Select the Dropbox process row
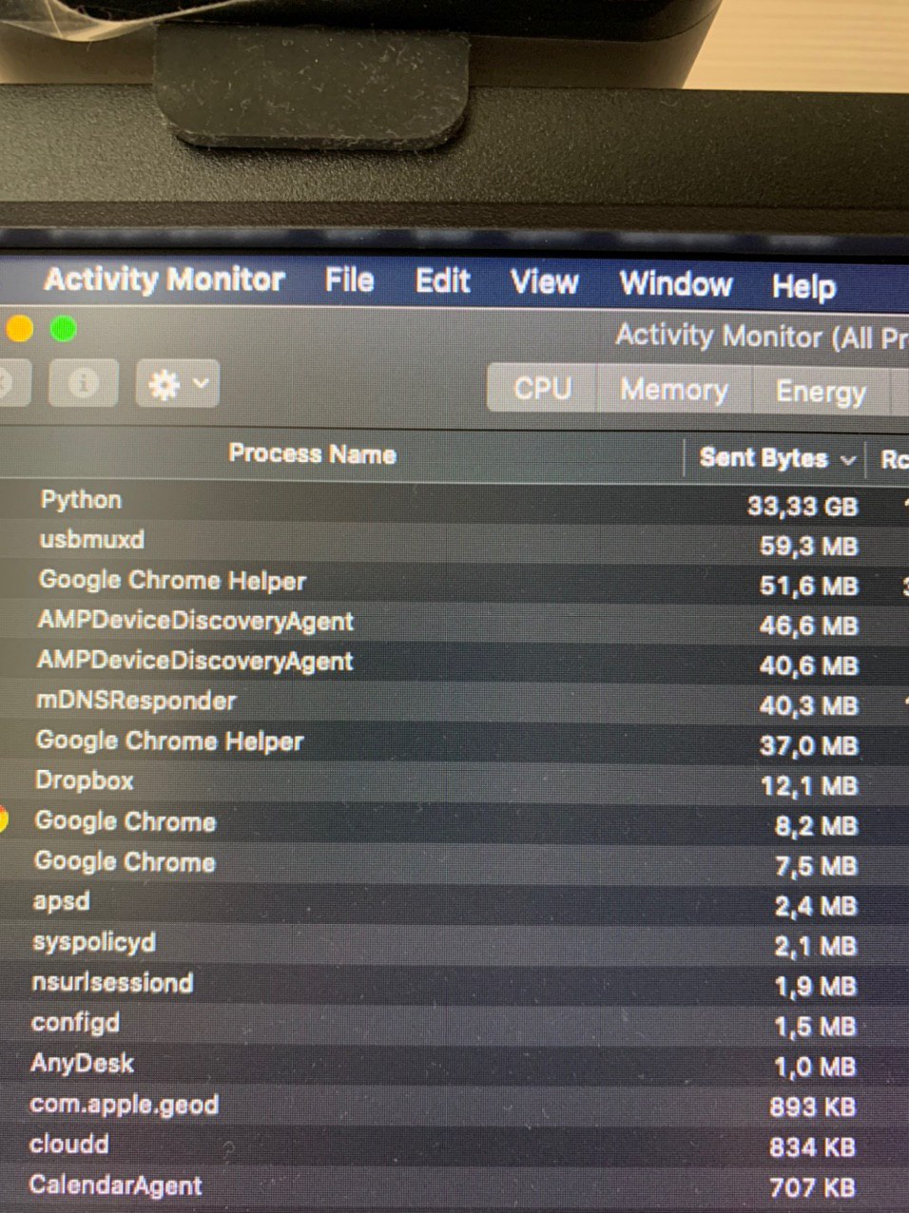909x1213 pixels. coord(454,782)
